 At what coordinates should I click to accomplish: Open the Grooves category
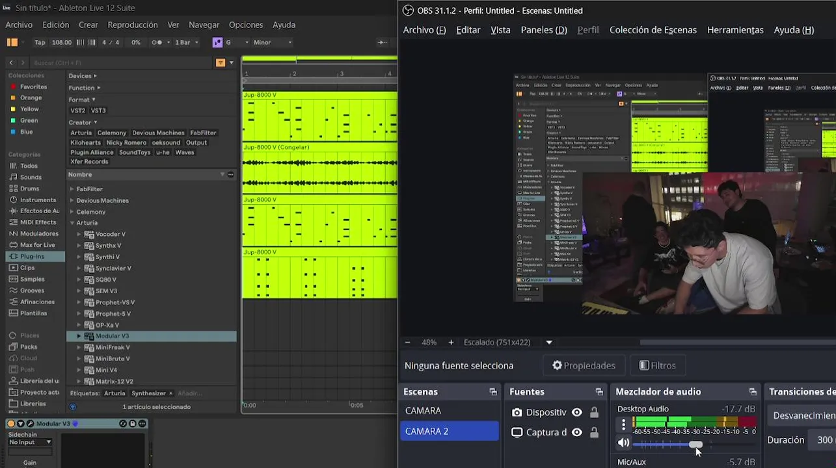coord(32,291)
